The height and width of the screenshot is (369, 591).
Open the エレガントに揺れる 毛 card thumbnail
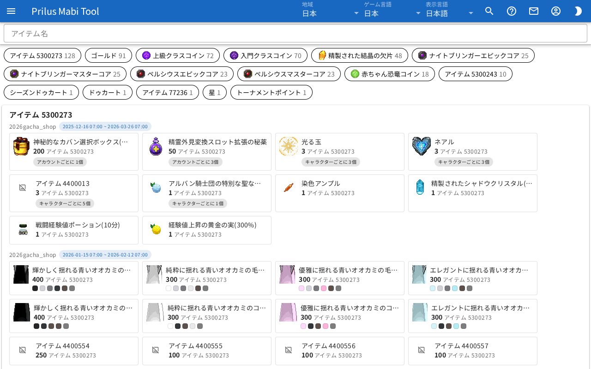[419, 274]
